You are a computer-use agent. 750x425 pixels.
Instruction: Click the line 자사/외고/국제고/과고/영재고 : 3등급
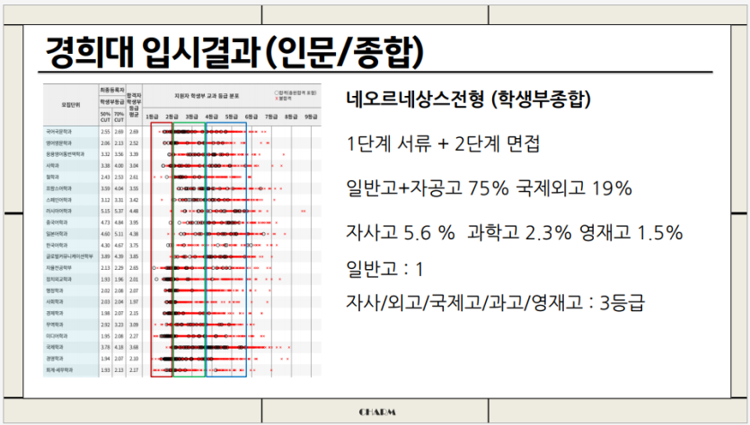[x=496, y=302]
